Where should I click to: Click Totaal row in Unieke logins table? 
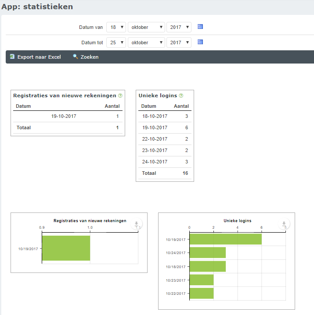point(165,173)
